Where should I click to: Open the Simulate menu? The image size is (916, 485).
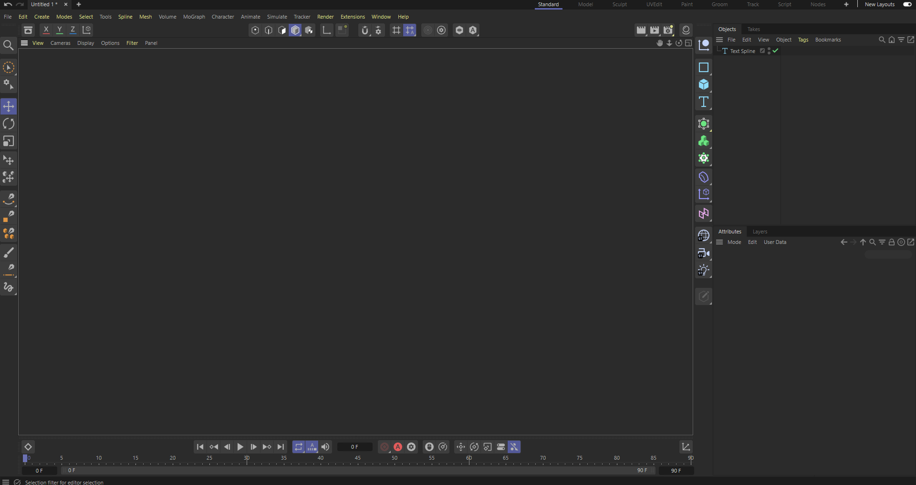point(277,17)
